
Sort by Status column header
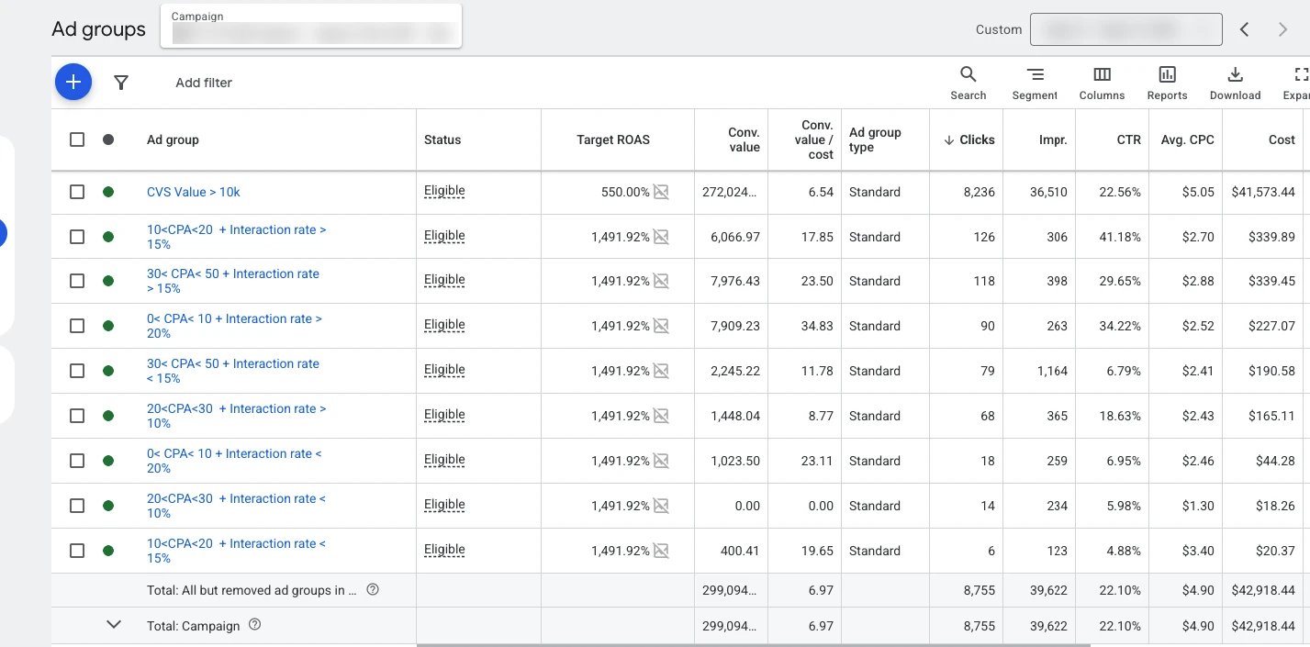[x=442, y=139]
